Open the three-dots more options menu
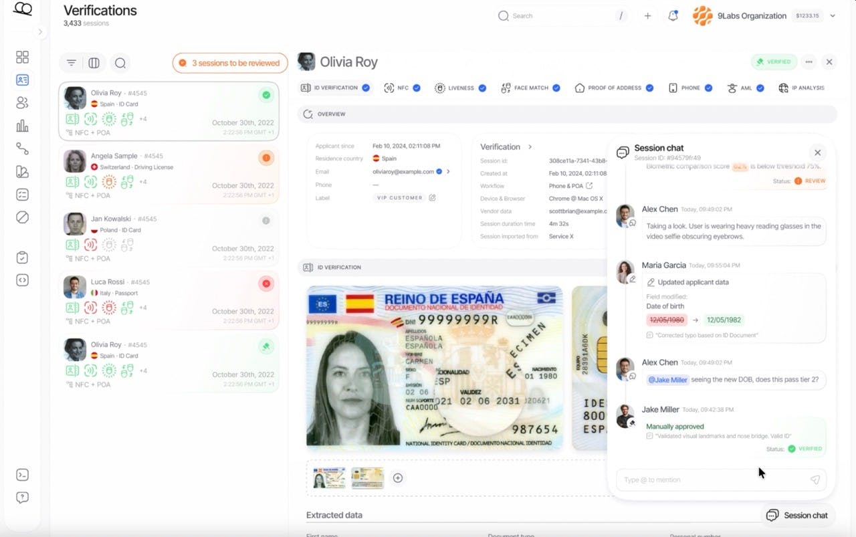Image resolution: width=856 pixels, height=537 pixels. pos(809,62)
